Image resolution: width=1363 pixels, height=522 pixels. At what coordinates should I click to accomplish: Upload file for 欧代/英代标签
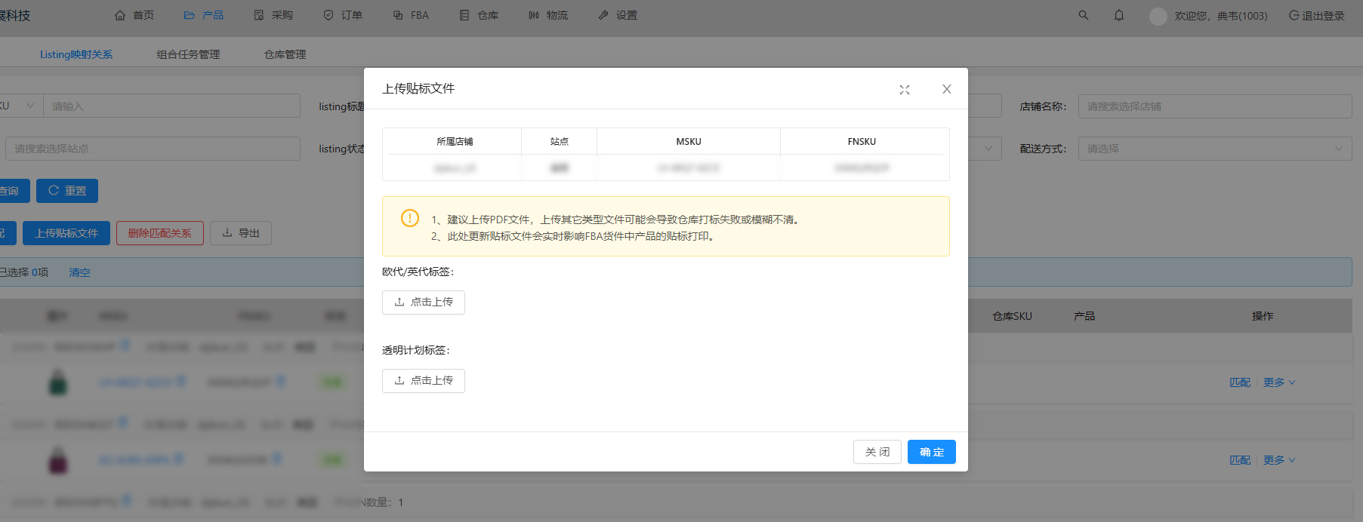[x=424, y=302]
